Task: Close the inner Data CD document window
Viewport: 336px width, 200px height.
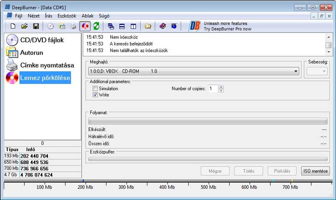Action: point(329,16)
